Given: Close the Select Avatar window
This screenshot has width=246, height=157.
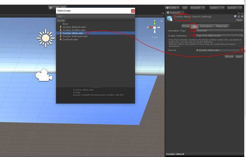Looking at the screenshot, I should (x=133, y=11).
